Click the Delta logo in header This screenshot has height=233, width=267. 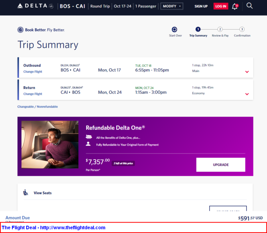pyautogui.click(x=35, y=6)
